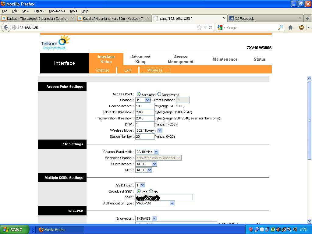312x234 pixels.
Task: Click the reload page icon
Action: click(210, 27)
